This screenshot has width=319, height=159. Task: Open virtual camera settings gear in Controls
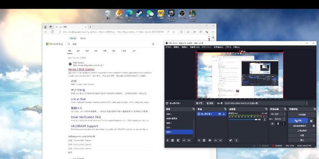click(x=313, y=126)
